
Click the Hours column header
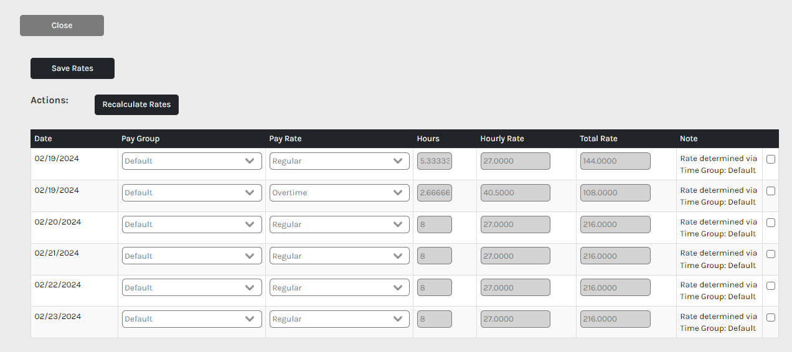pos(428,139)
